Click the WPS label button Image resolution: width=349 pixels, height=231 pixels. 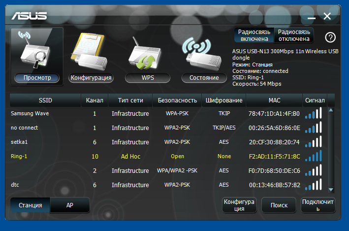coord(148,78)
